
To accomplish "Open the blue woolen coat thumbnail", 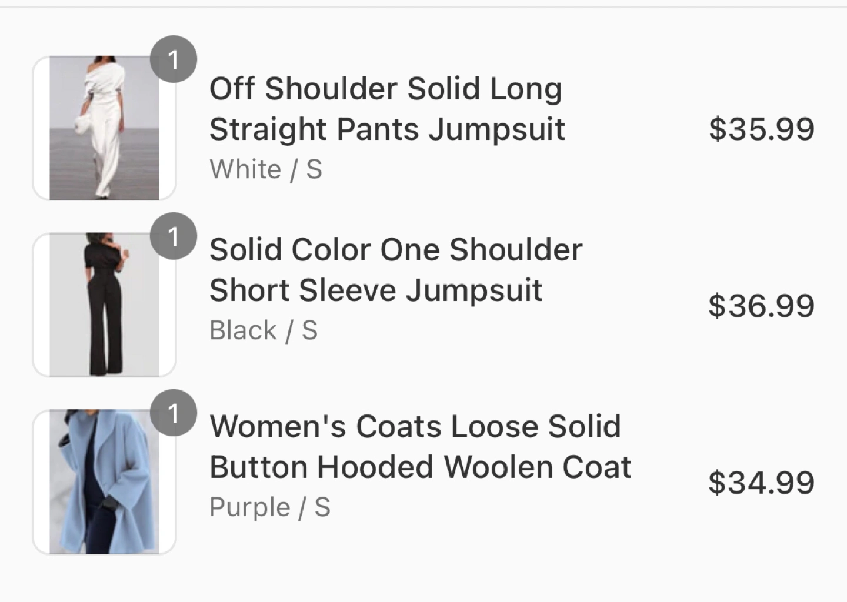I will 104,481.
